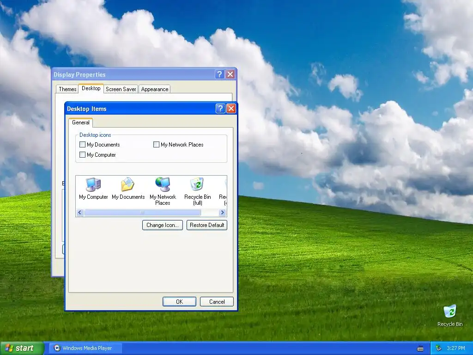Close the Desktop Items dialog
Viewport: 473px width, 355px height.
231,108
